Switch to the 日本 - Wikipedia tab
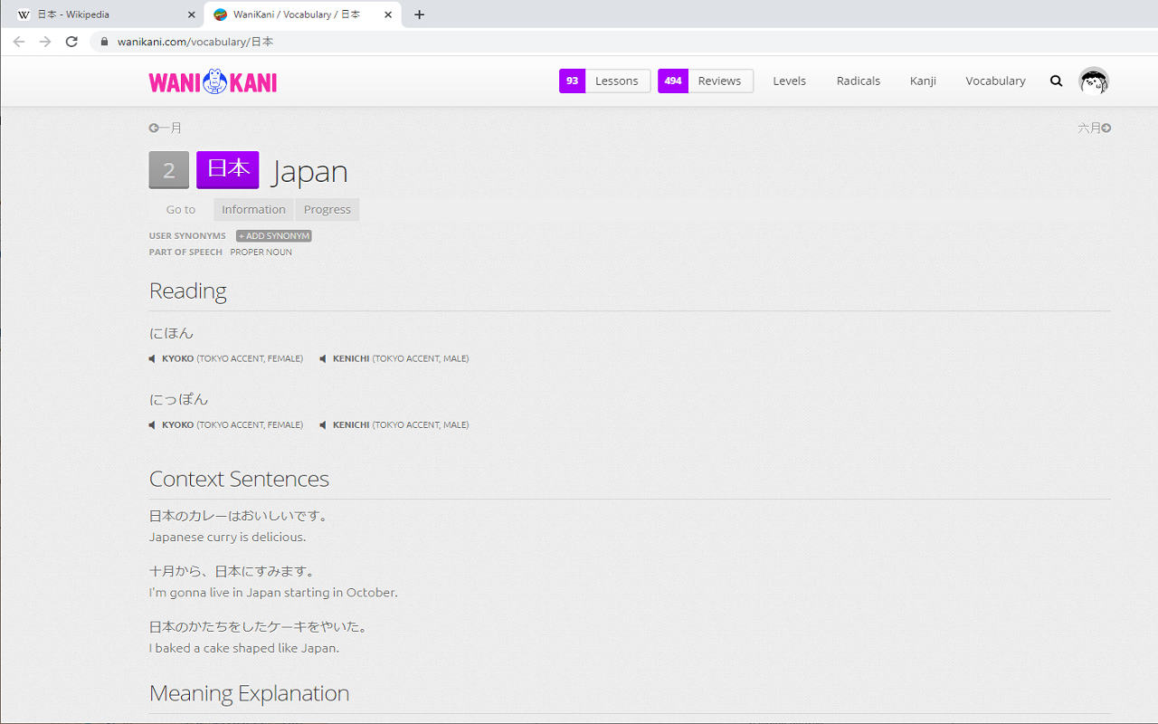This screenshot has width=1158, height=724. pos(102,14)
